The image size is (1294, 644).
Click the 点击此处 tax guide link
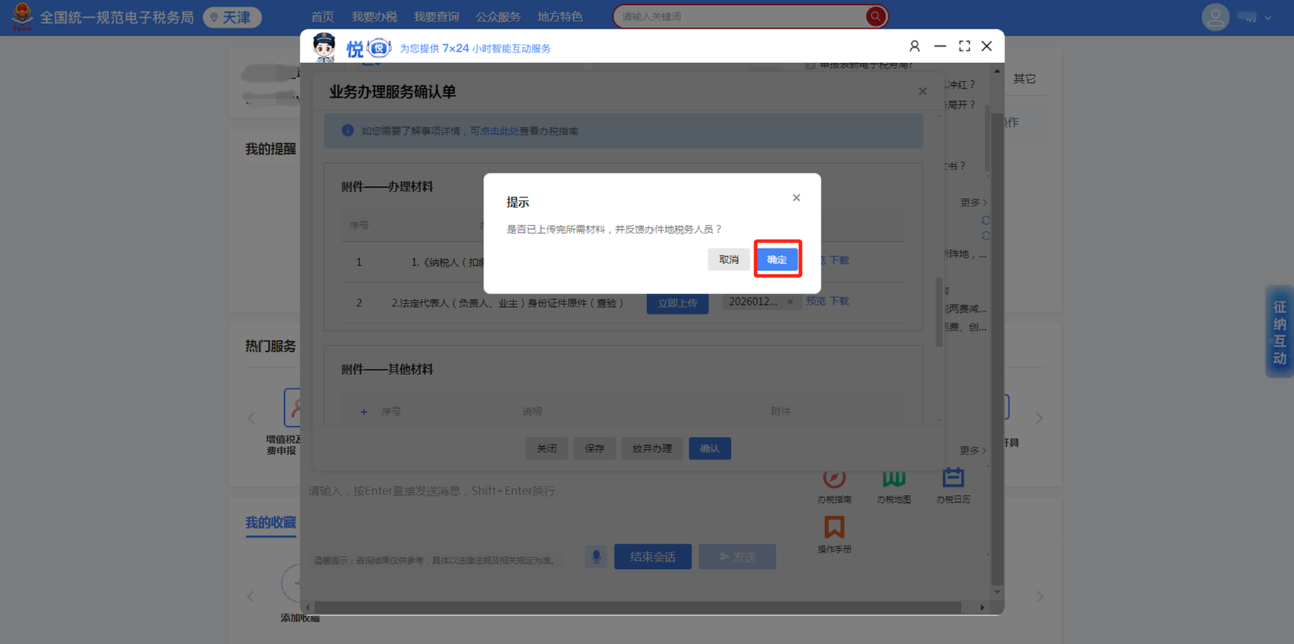pos(499,131)
